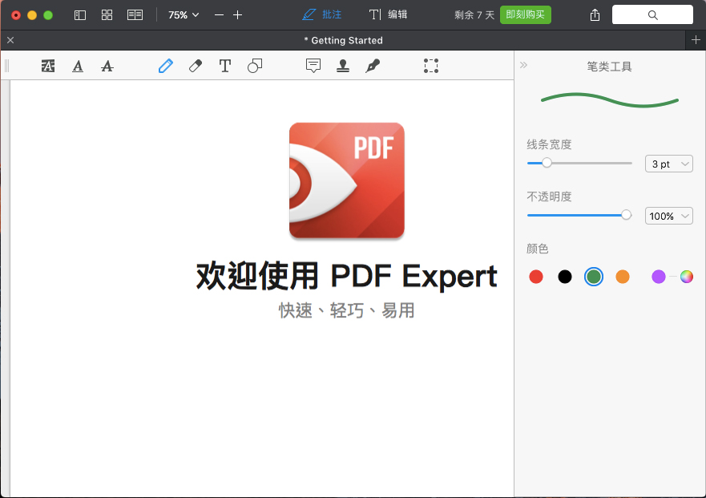Screen dimensions: 706x498
Task: Toggle the sidebar panel view
Action: pyautogui.click(x=79, y=14)
